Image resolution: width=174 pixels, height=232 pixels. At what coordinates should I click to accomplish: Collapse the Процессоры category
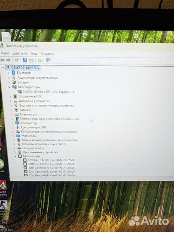[15, 156]
